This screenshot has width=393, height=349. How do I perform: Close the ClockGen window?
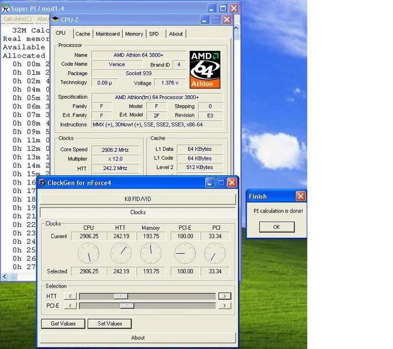[x=232, y=183]
